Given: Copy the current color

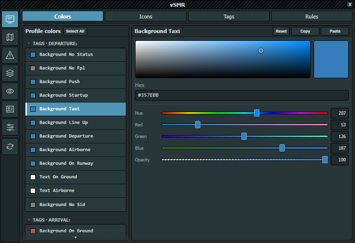Looking at the screenshot, I should pos(305,31).
